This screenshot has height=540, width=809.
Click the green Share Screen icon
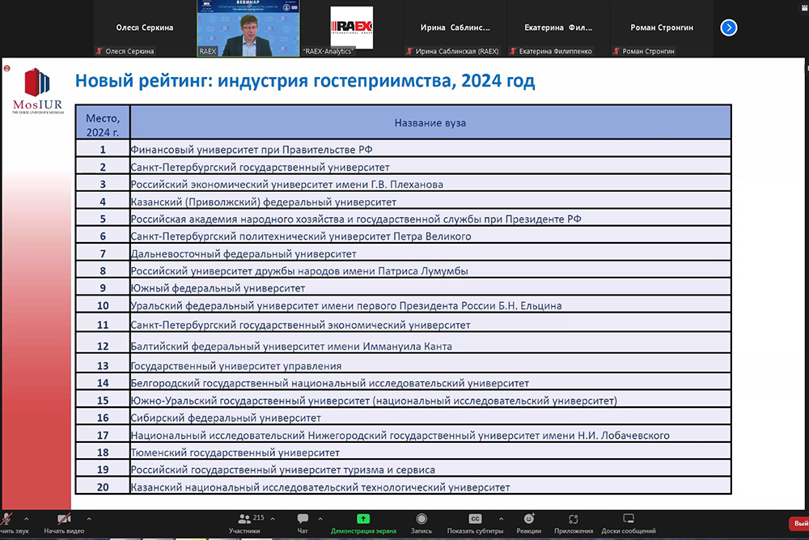tap(363, 519)
